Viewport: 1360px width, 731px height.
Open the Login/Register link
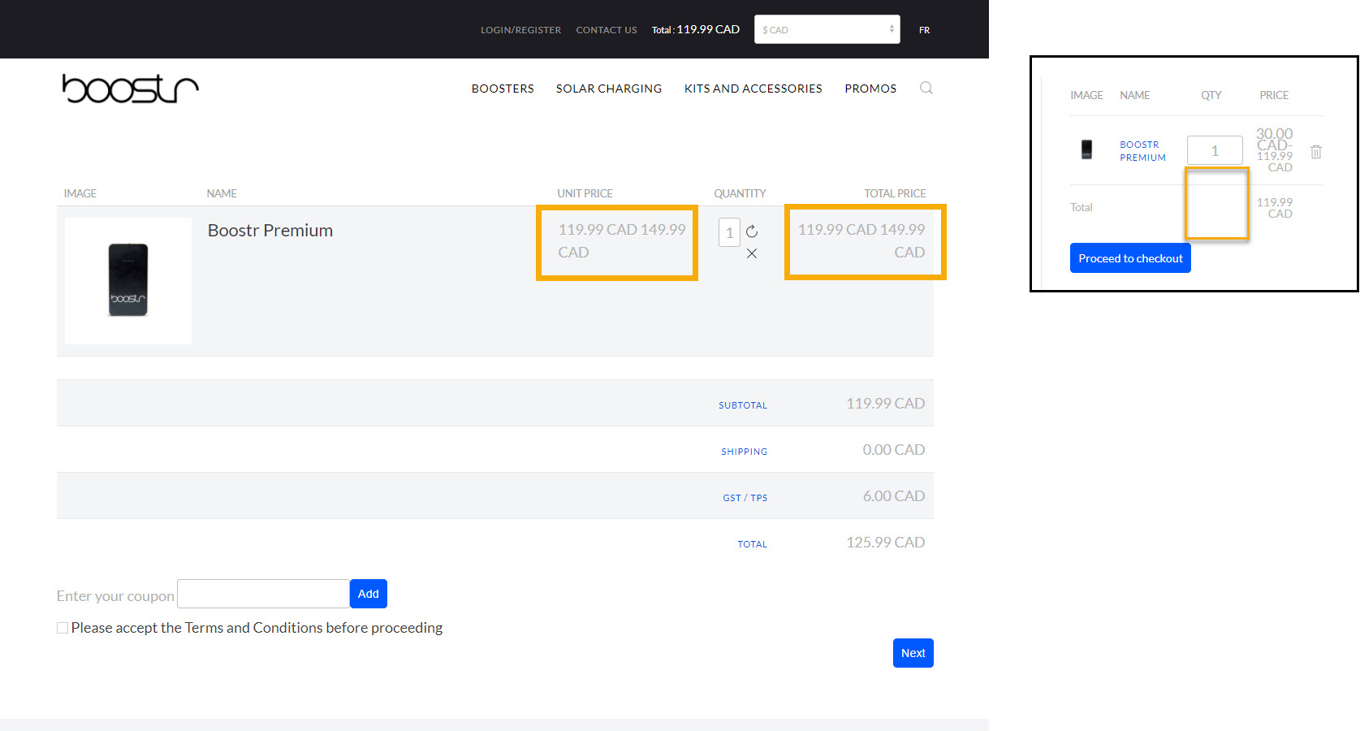[x=520, y=30]
